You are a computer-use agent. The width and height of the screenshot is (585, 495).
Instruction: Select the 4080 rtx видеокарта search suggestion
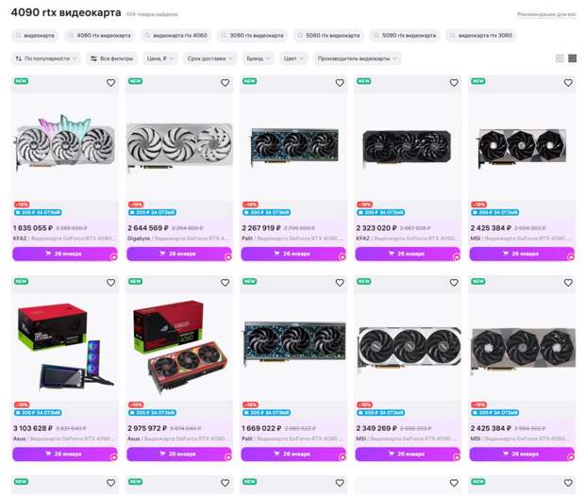pos(100,36)
